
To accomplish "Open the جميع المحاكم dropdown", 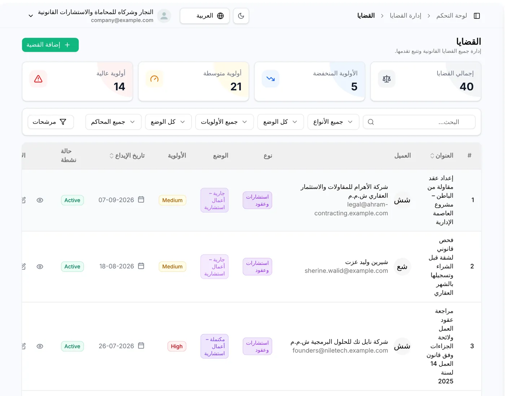I will [113, 122].
